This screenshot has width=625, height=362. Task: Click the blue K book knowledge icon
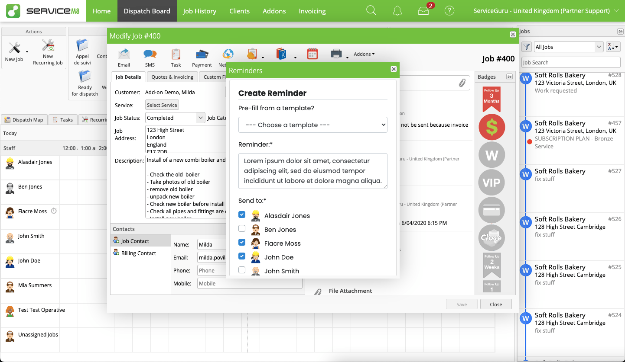pos(282,54)
